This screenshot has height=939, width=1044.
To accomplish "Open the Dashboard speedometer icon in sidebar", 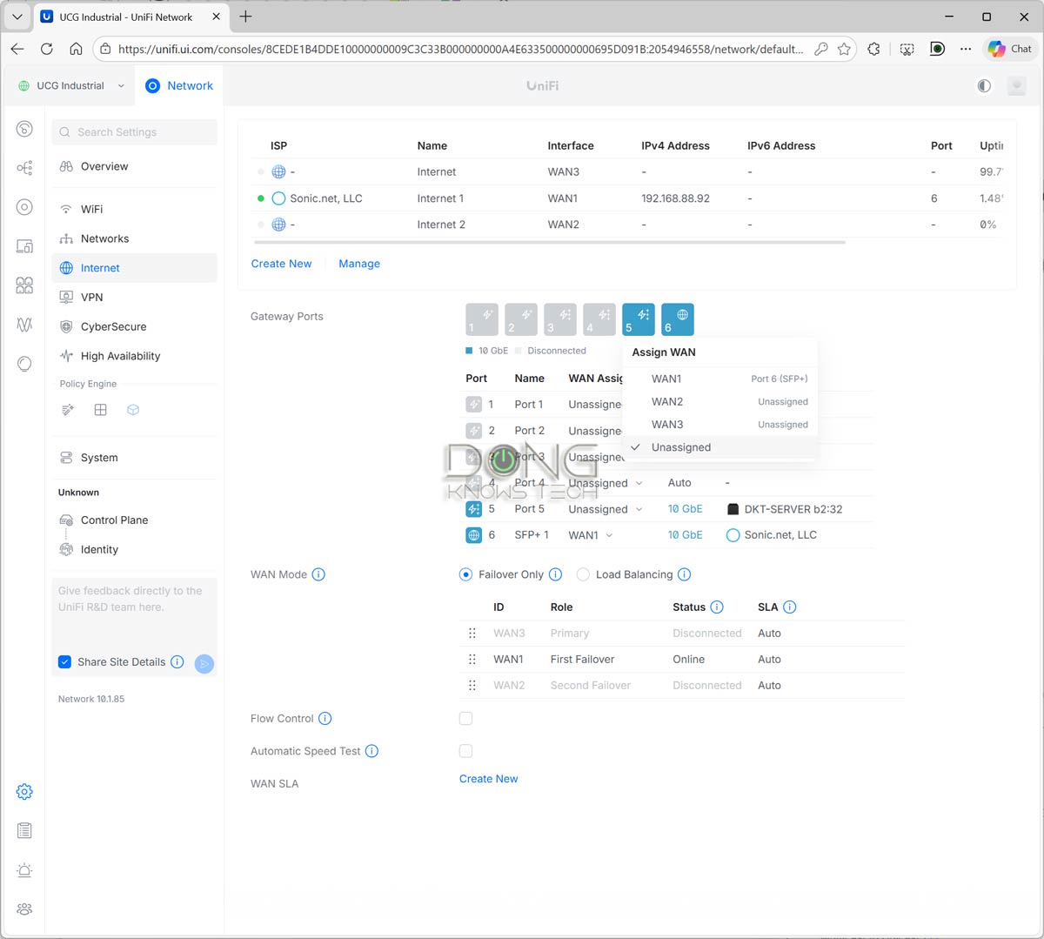I will pyautogui.click(x=23, y=129).
